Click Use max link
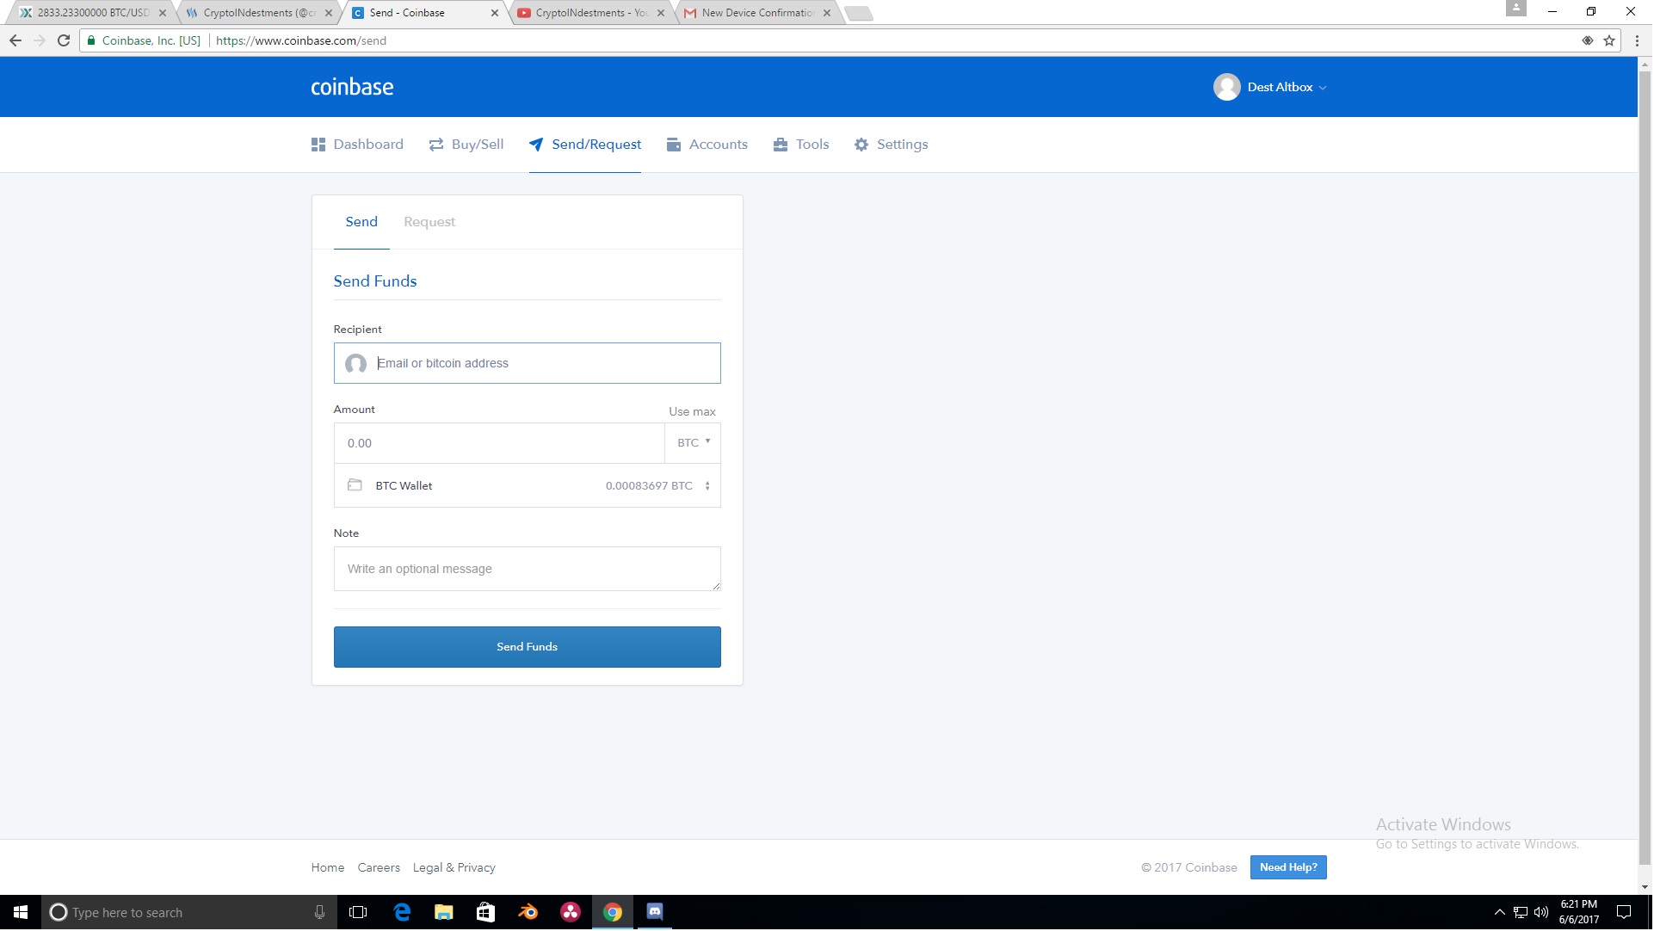The height and width of the screenshot is (931, 1654). [x=692, y=411]
